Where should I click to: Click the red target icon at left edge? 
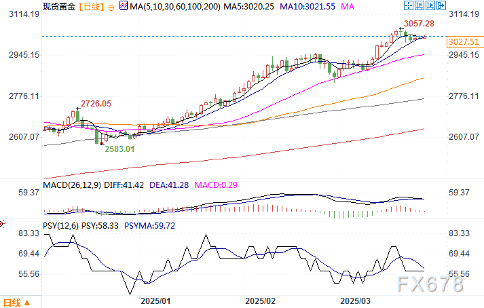[1, 224]
